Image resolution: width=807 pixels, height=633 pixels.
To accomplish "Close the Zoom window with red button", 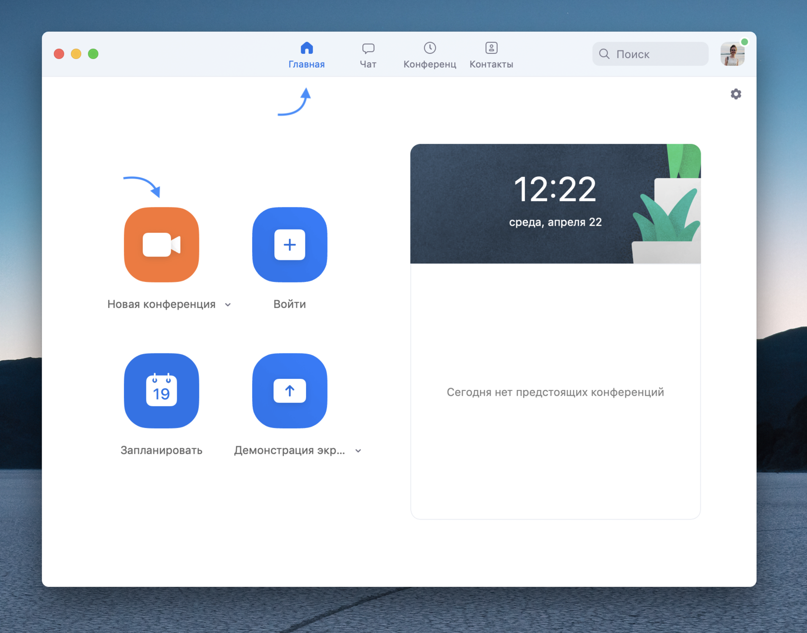I will point(59,54).
